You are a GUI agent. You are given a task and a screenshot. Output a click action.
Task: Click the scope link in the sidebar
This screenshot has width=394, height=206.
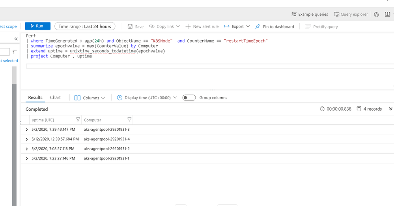pos(8,26)
